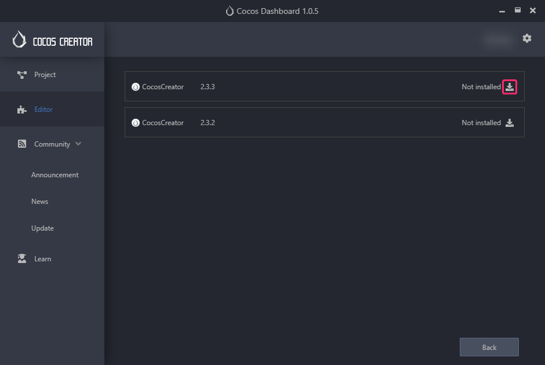Screen dimensions: 545x365
Task: Switch to the Editor tab label
Action: pyautogui.click(x=43, y=110)
